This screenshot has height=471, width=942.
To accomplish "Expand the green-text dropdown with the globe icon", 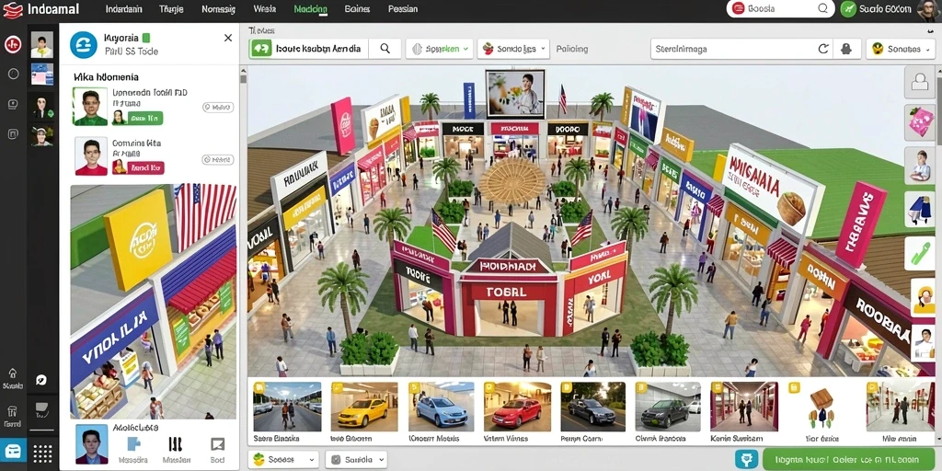I will tap(440, 50).
